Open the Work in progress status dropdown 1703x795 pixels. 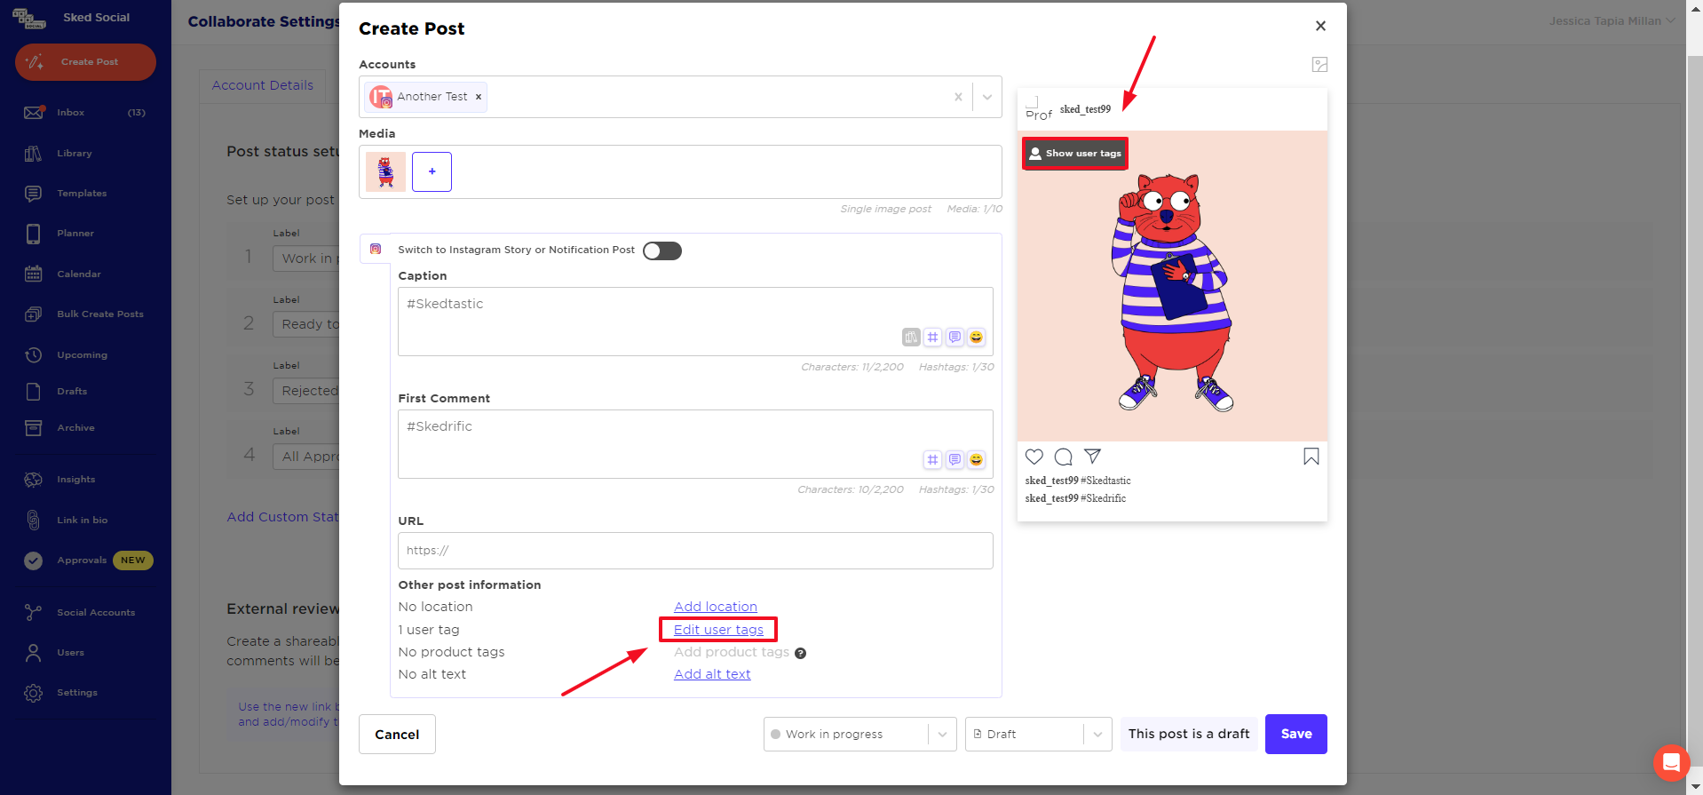pyautogui.click(x=859, y=735)
